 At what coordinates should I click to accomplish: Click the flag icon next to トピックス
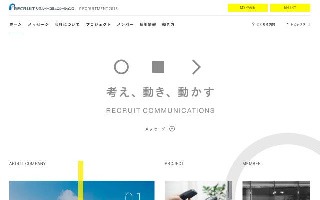(x=286, y=24)
